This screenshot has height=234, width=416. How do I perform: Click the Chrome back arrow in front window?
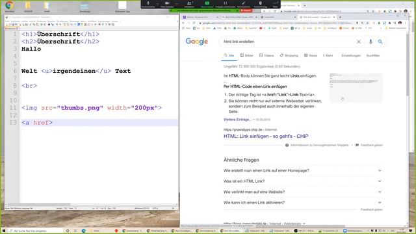183,23
